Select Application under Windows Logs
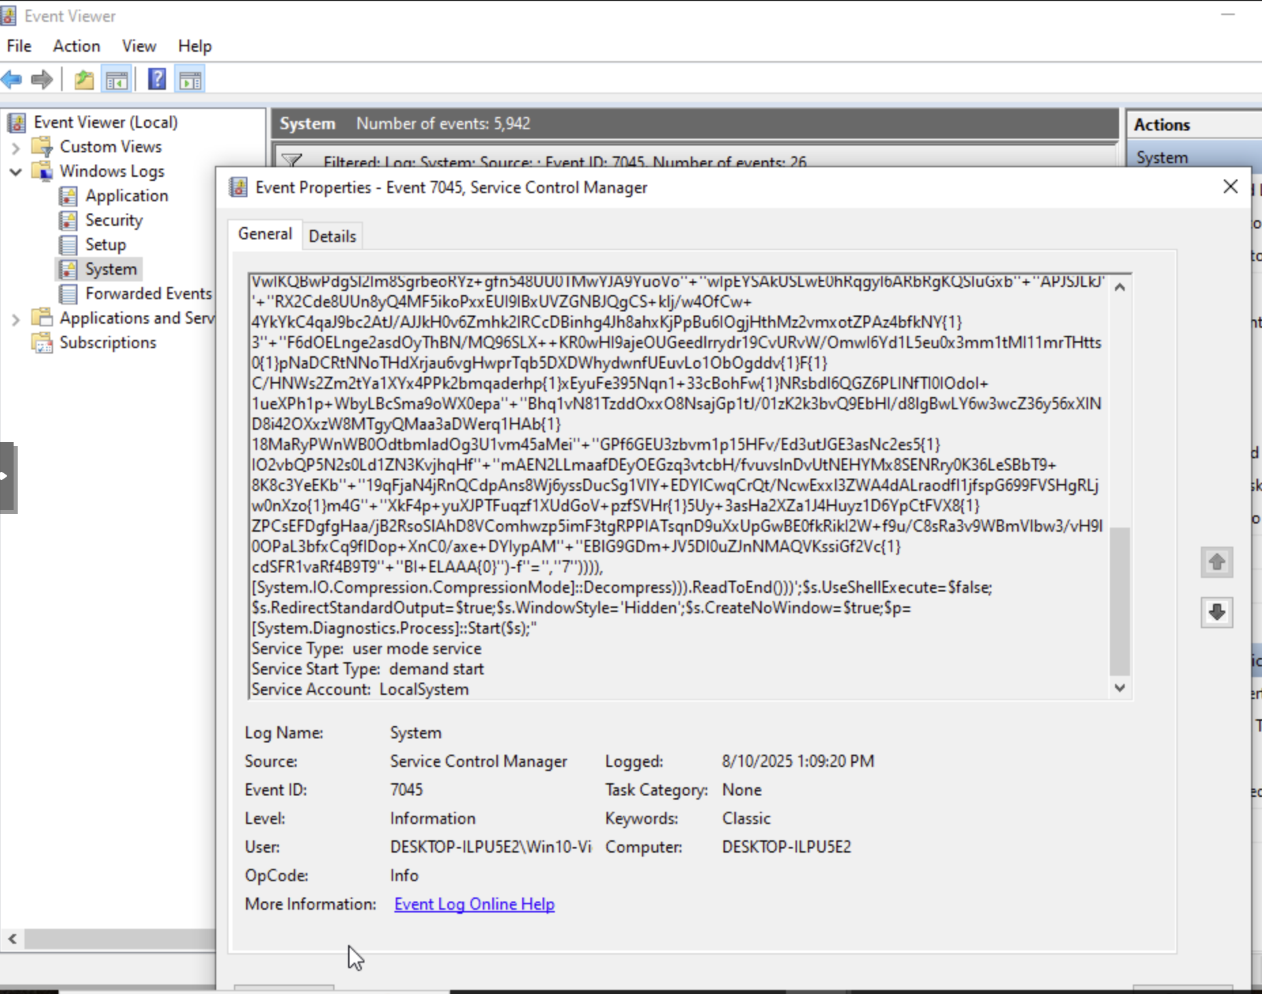The height and width of the screenshot is (994, 1262). point(126,196)
